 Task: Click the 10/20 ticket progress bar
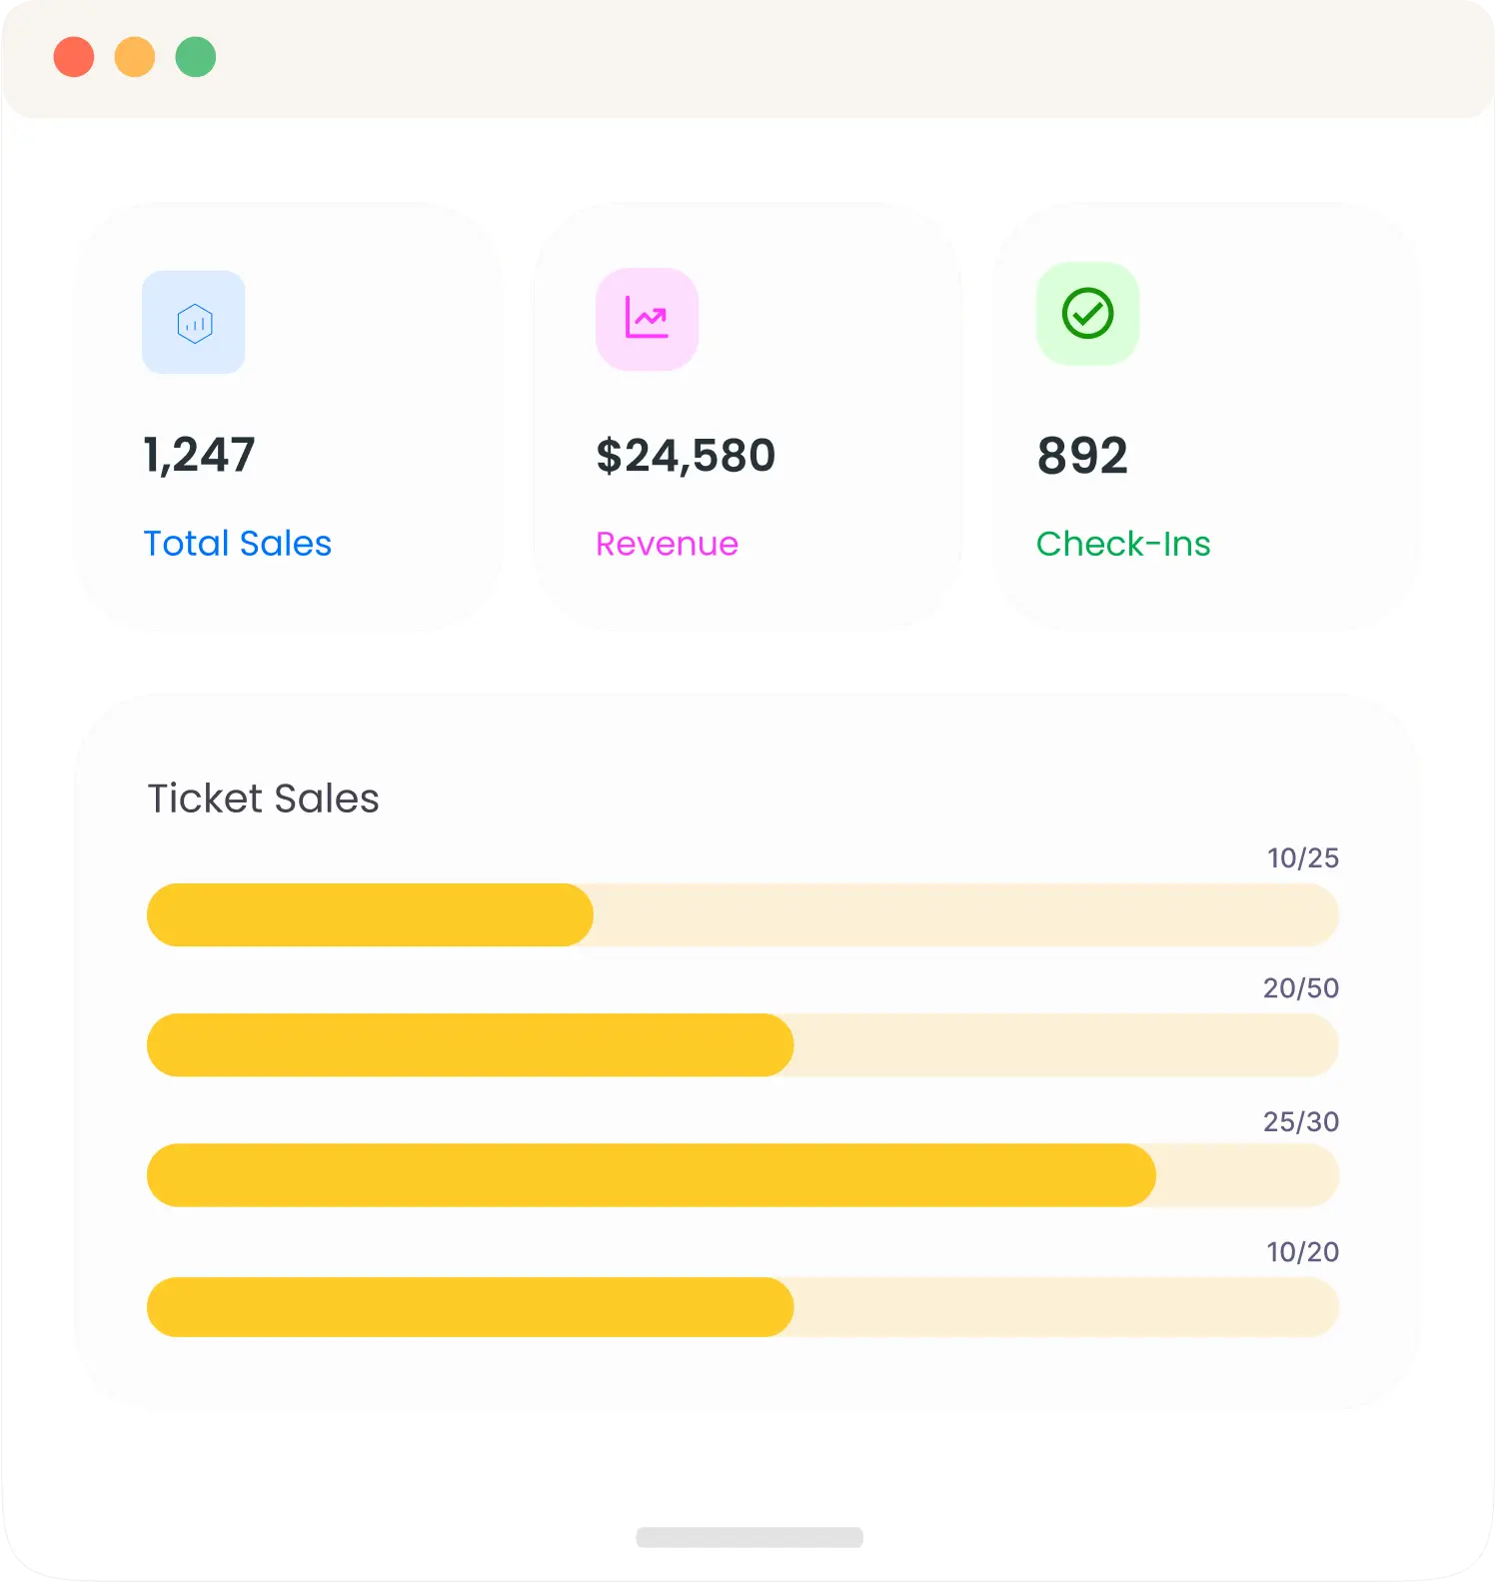click(x=743, y=1306)
